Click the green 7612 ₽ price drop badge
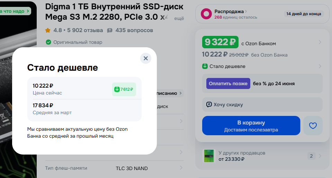The height and width of the screenshot is (178, 332). tap(124, 89)
